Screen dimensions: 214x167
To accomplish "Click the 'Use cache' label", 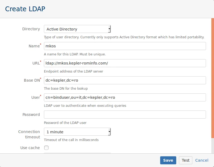I will pyautogui.click(x=30, y=148).
